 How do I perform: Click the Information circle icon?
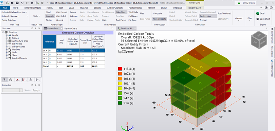coord(271,8)
